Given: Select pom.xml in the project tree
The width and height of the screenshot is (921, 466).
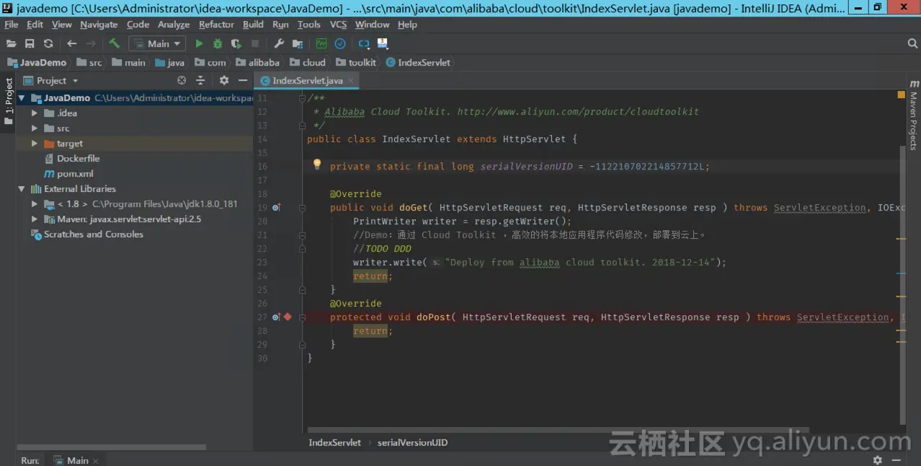Looking at the screenshot, I should pos(75,173).
